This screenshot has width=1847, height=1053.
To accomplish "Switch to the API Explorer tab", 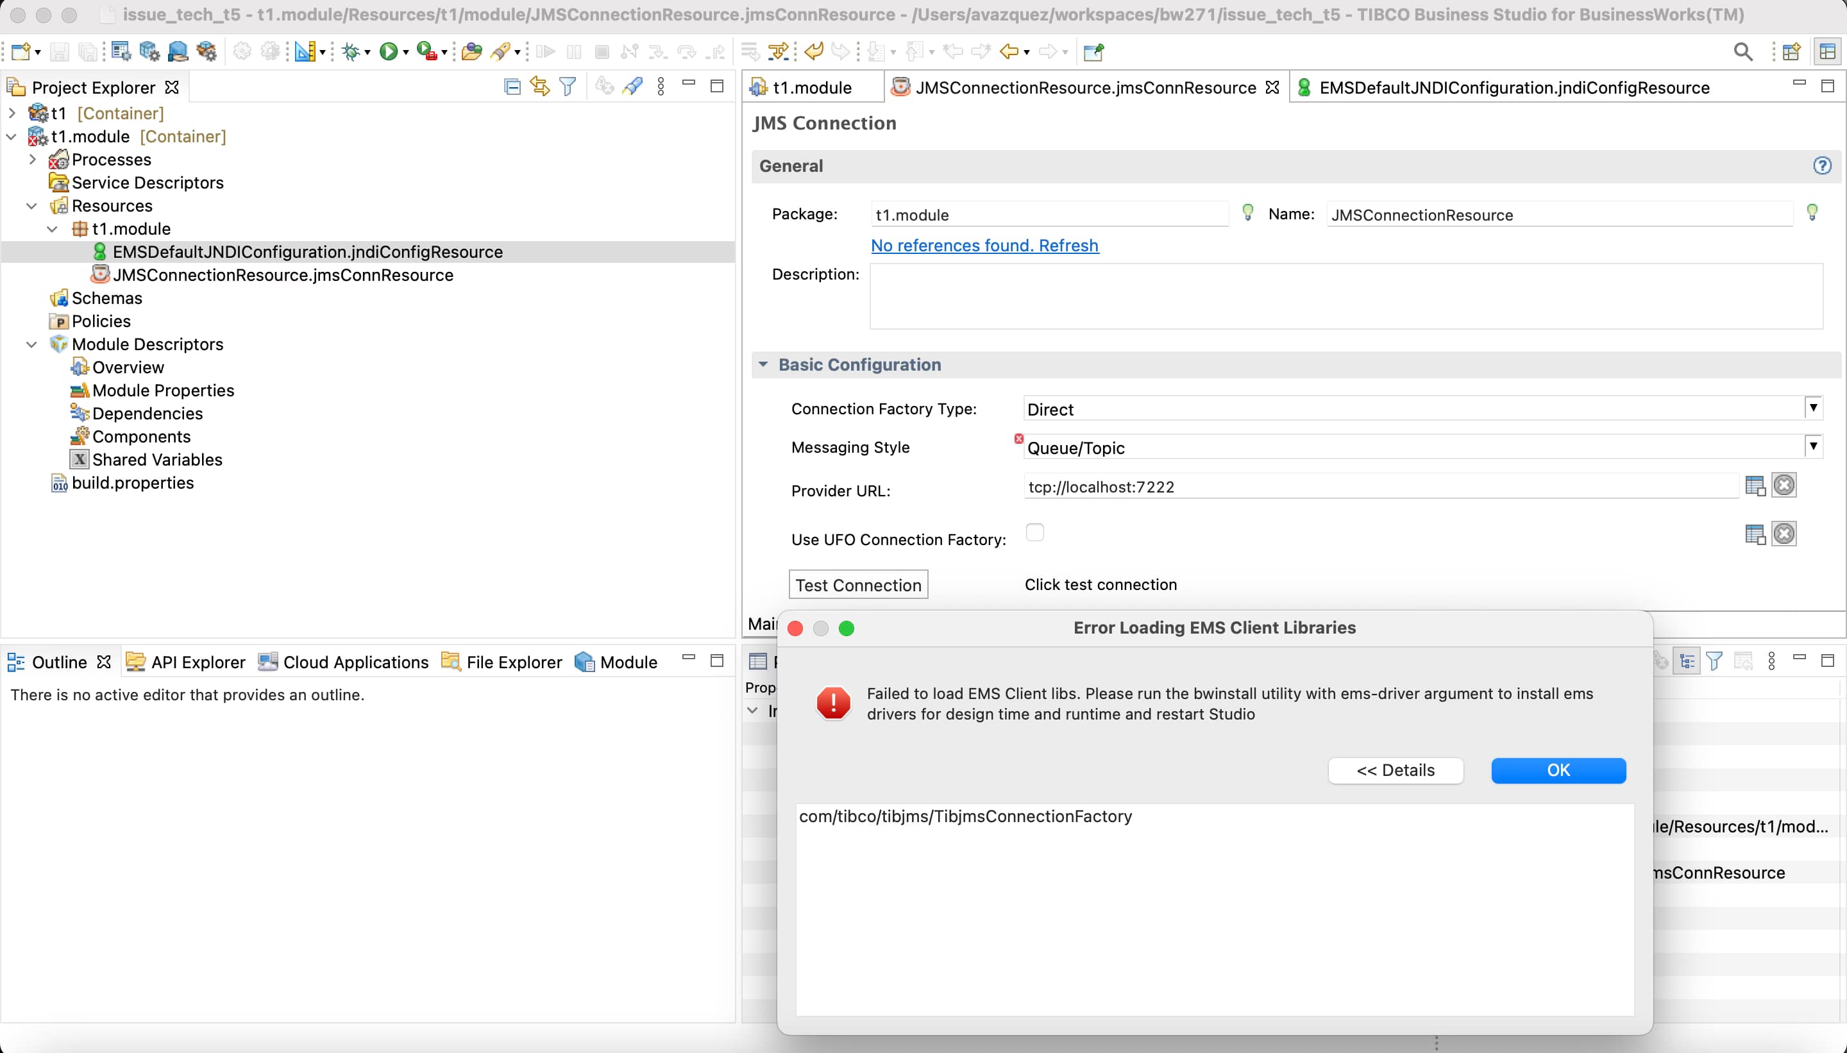I will tap(185, 661).
